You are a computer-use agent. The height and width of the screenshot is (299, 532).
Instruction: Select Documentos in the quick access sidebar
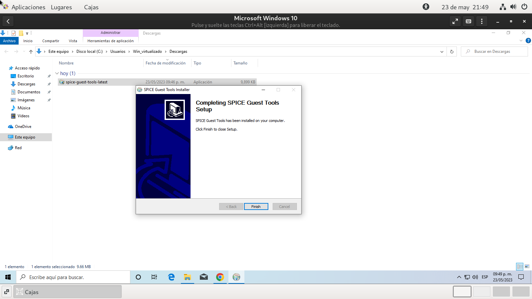[29, 92]
